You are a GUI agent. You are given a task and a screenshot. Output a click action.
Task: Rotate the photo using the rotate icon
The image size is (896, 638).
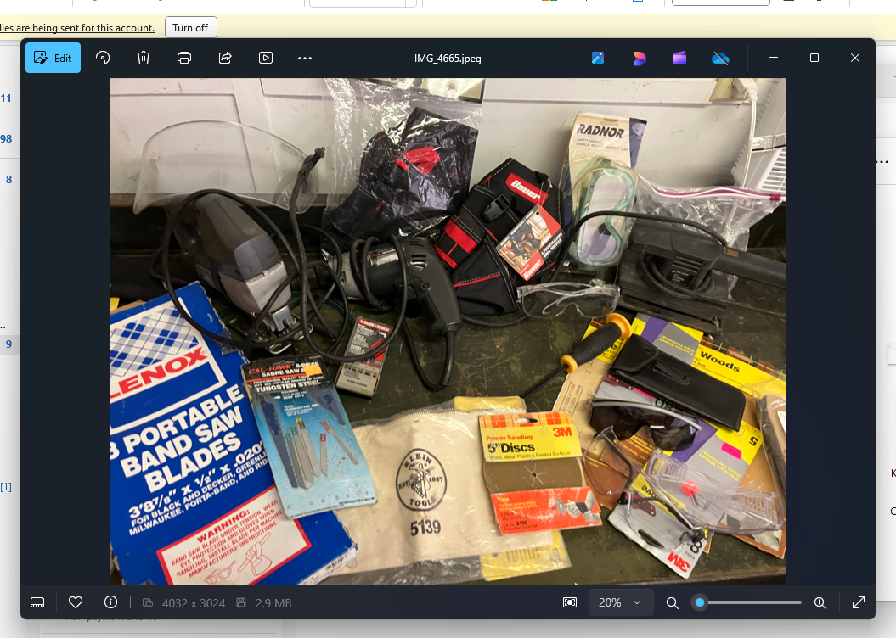(x=103, y=58)
